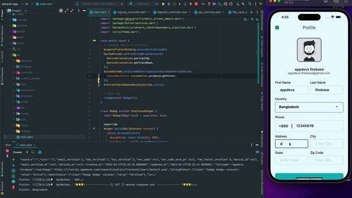Screen dimensions: 352x198
Task: Stop process in Run panel sidebar
Action: click(x=7, y=151)
